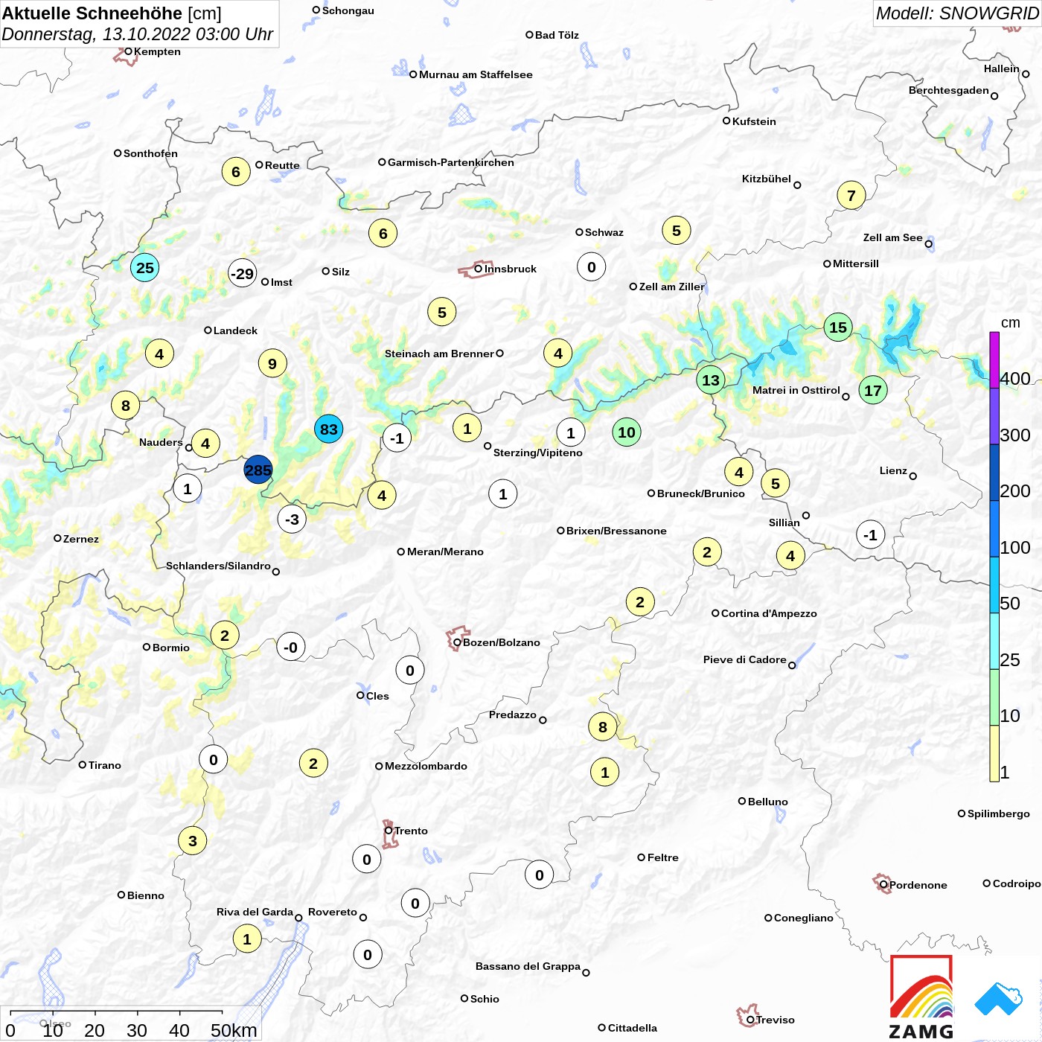Click the Garmisch-Partenkirchen label

point(451,162)
